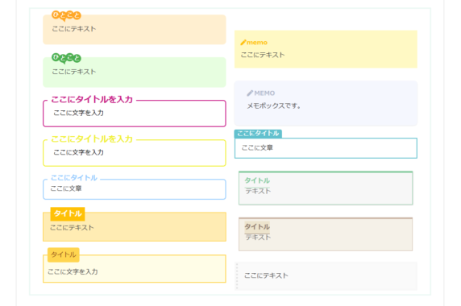Click the light blue ここにタイトル heading

(74, 178)
